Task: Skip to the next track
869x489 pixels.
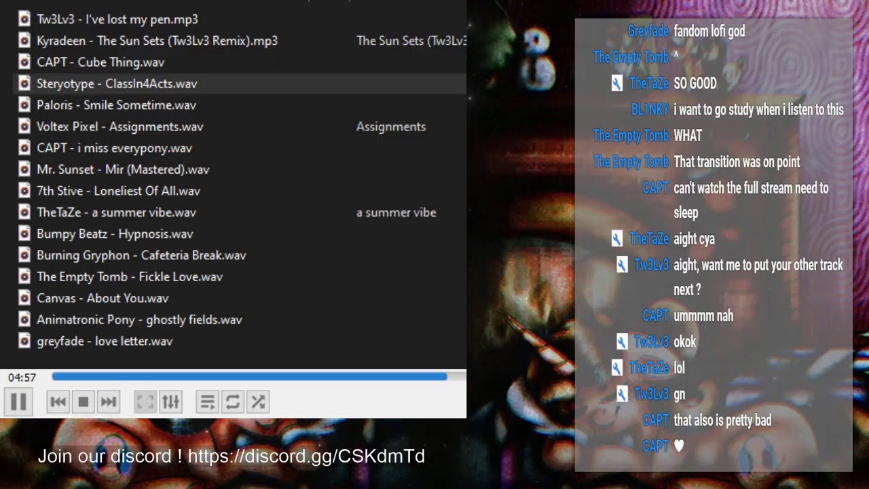Action: coord(109,402)
